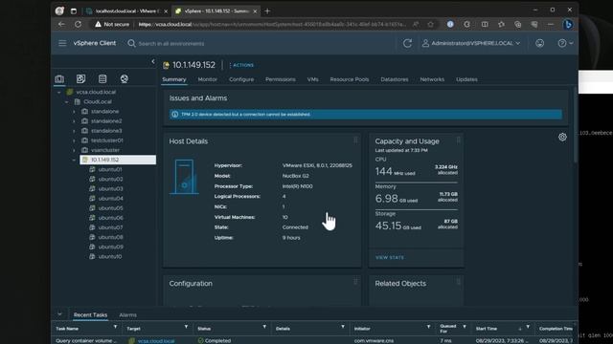Open the VMs tab

312,79
